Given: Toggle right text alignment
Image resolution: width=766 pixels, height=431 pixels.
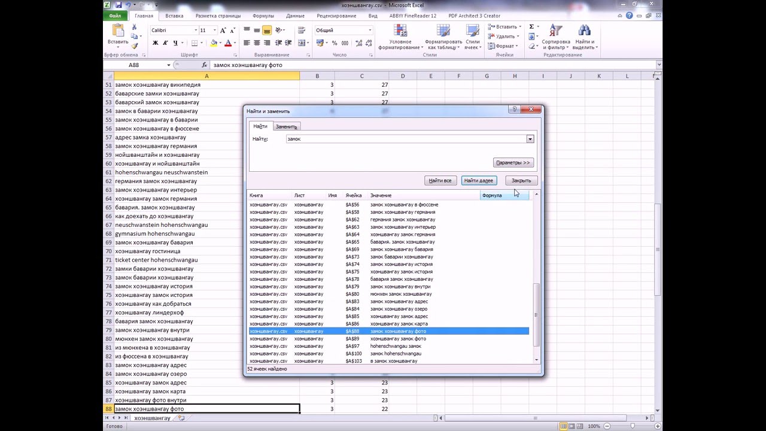Looking at the screenshot, I should click(x=267, y=43).
